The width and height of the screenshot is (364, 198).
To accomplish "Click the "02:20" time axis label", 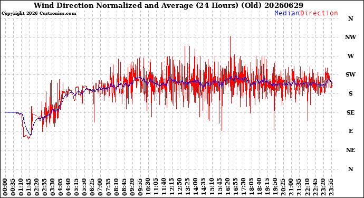I will click(x=37, y=187).
